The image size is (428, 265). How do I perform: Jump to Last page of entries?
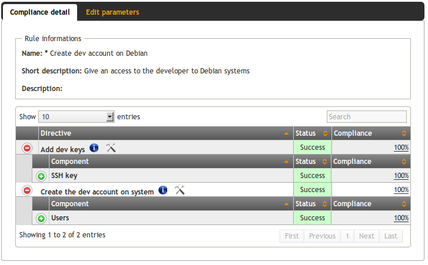[x=391, y=236]
